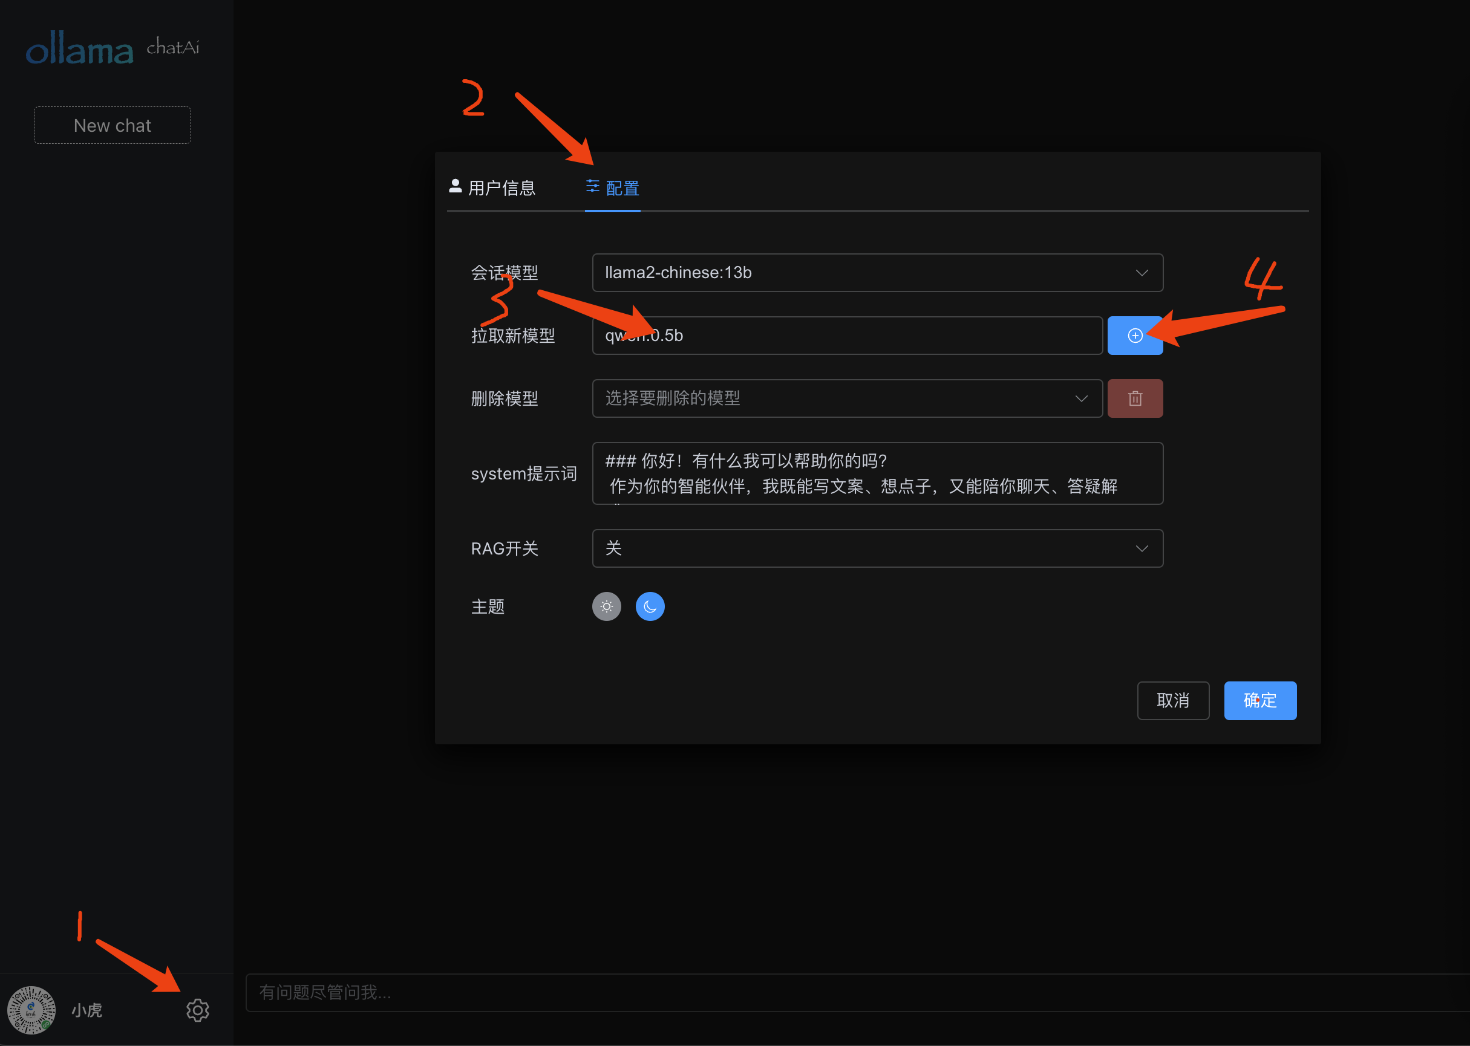Click the pull model plus icon
The height and width of the screenshot is (1046, 1470).
click(x=1135, y=335)
